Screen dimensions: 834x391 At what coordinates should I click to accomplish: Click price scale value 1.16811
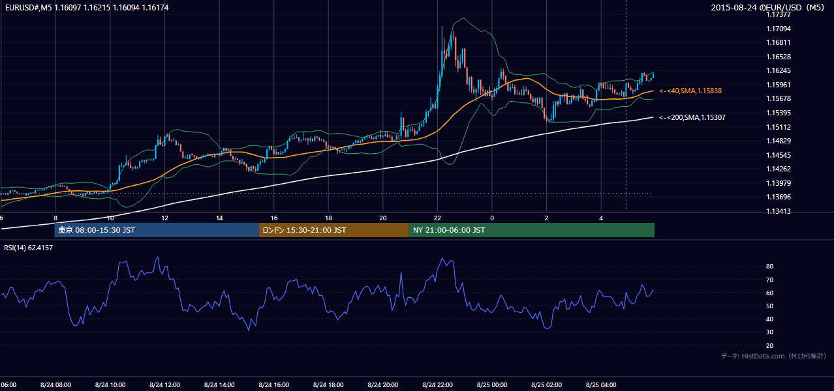pyautogui.click(x=779, y=42)
